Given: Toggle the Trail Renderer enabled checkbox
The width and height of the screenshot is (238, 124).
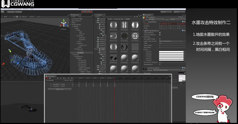Looking at the screenshot, I should coord(147,31).
